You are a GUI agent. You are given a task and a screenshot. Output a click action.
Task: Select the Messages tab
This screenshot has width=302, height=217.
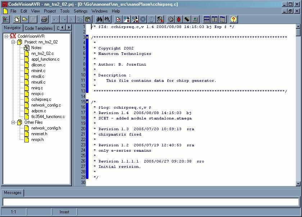click(x=13, y=193)
